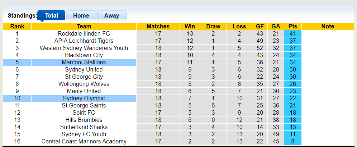Open Central Coast Mariners Academy link
This screenshot has height=147, width=357.
pyautogui.click(x=84, y=141)
